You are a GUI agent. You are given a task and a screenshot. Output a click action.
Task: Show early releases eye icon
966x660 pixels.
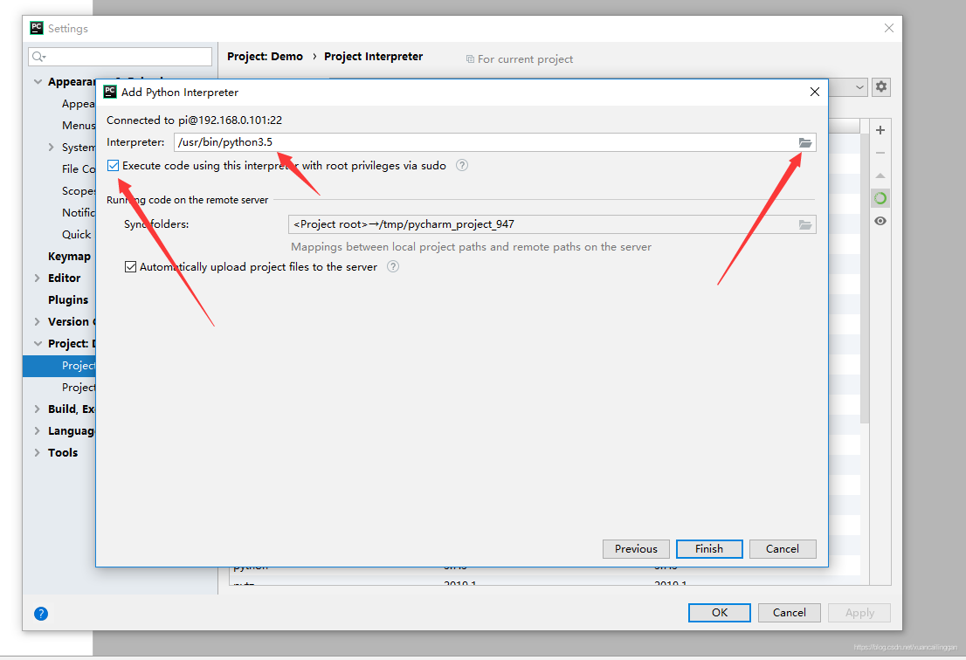tap(880, 221)
